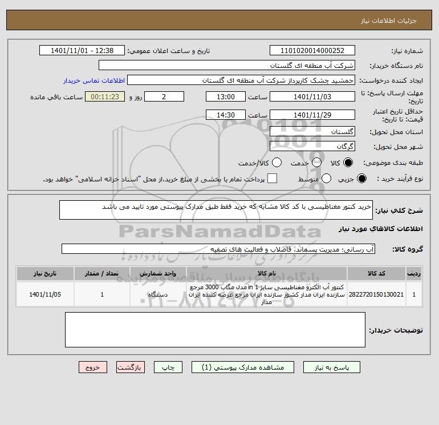Click the response deadline date 1401/11/03
This screenshot has height=425, width=439.
point(312,96)
